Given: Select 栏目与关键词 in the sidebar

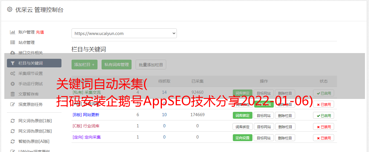Looking at the screenshot, I should (x=34, y=63).
